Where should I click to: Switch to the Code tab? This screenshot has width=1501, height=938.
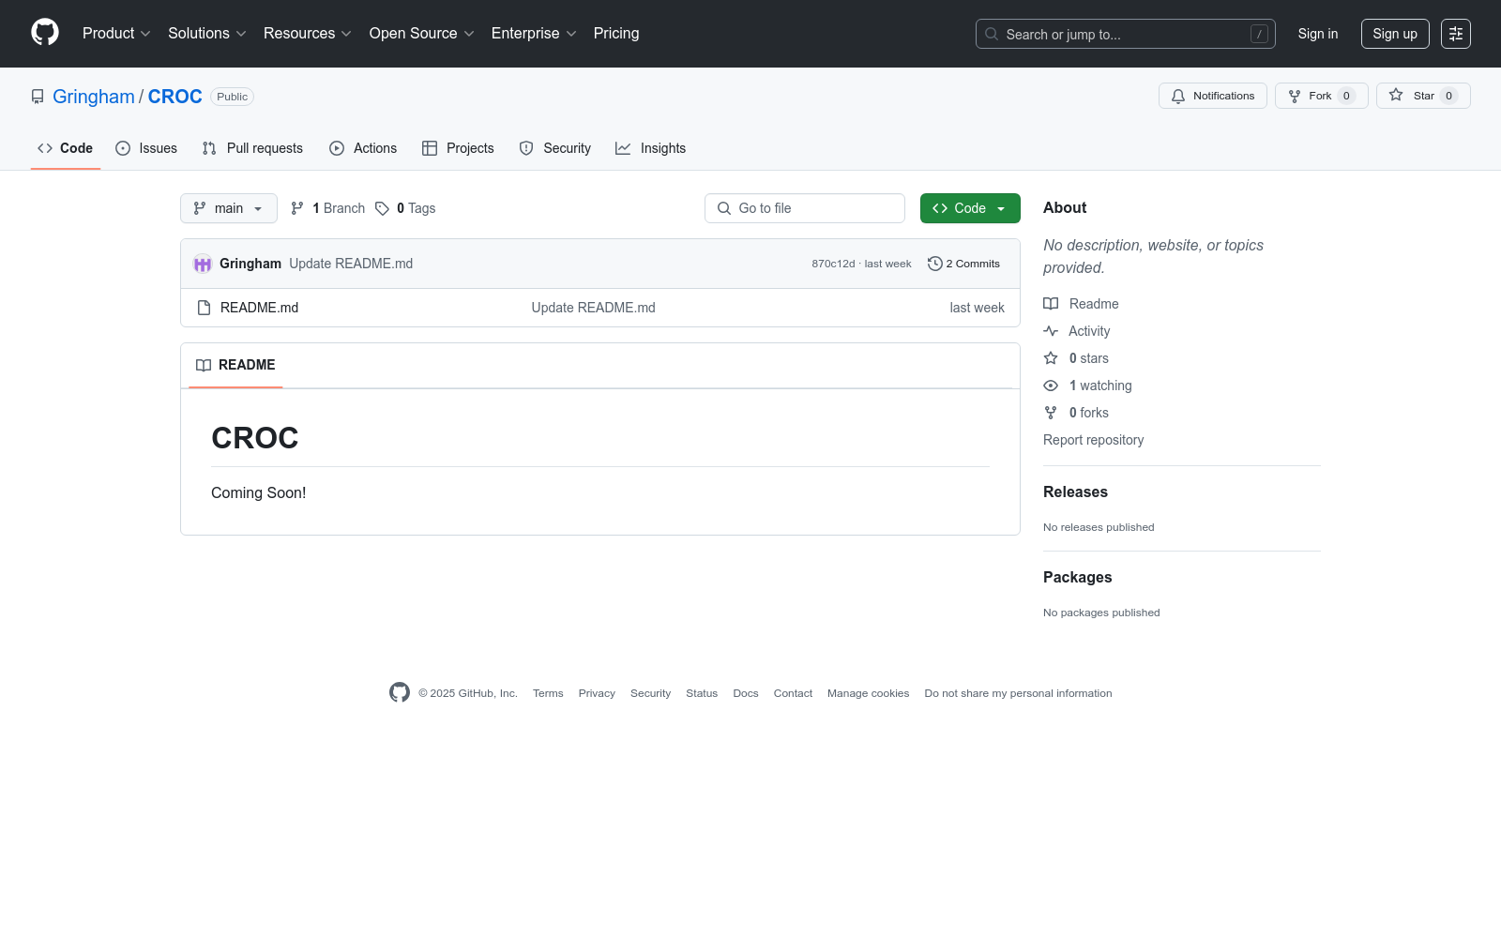pos(66,148)
